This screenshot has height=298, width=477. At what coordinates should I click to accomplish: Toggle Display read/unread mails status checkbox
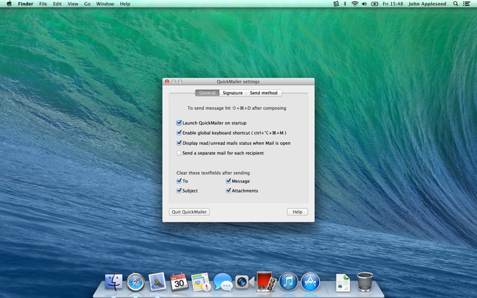tap(179, 143)
